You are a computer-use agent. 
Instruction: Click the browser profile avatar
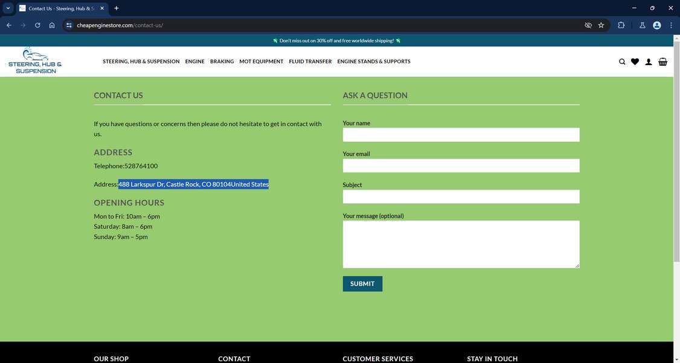click(656, 25)
